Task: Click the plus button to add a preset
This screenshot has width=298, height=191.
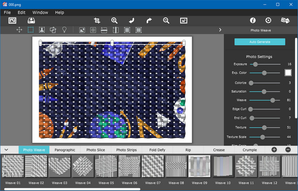Action: tap(274, 150)
